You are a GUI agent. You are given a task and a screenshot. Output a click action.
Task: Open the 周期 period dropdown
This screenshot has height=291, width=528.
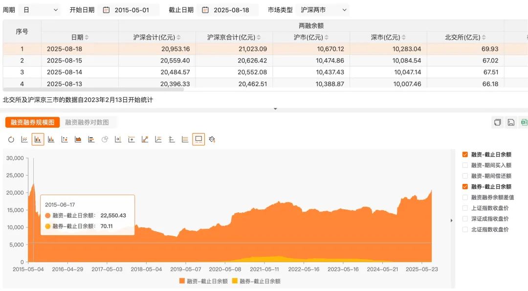[x=40, y=10]
